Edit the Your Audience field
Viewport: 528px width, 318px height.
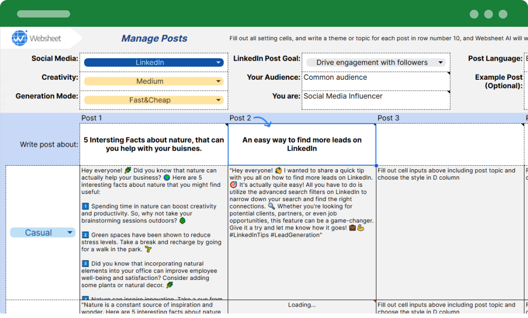[x=376, y=81]
